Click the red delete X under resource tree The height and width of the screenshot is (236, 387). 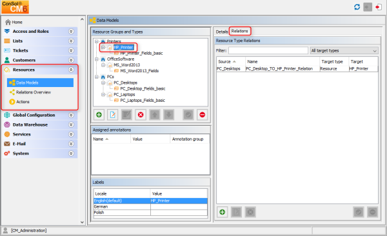coord(141,115)
